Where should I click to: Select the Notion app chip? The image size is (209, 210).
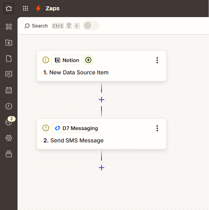click(66, 60)
